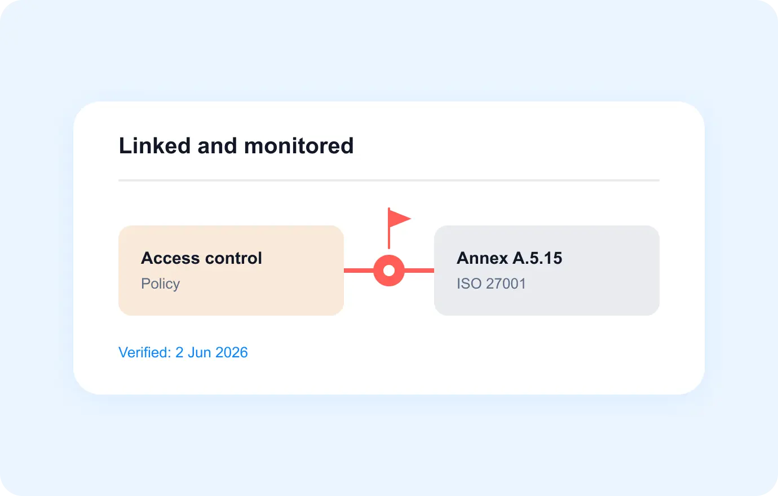The height and width of the screenshot is (496, 778).
Task: Click the word monitored in the heading
Action: coord(299,146)
